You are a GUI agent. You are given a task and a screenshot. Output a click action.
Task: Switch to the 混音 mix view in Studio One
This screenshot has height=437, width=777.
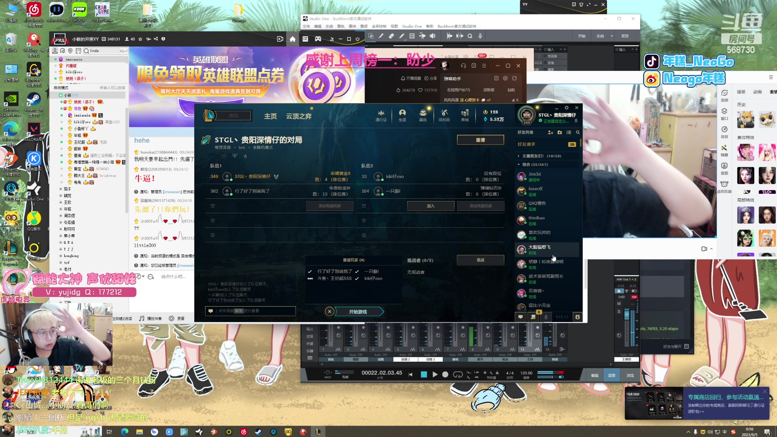coord(611,375)
